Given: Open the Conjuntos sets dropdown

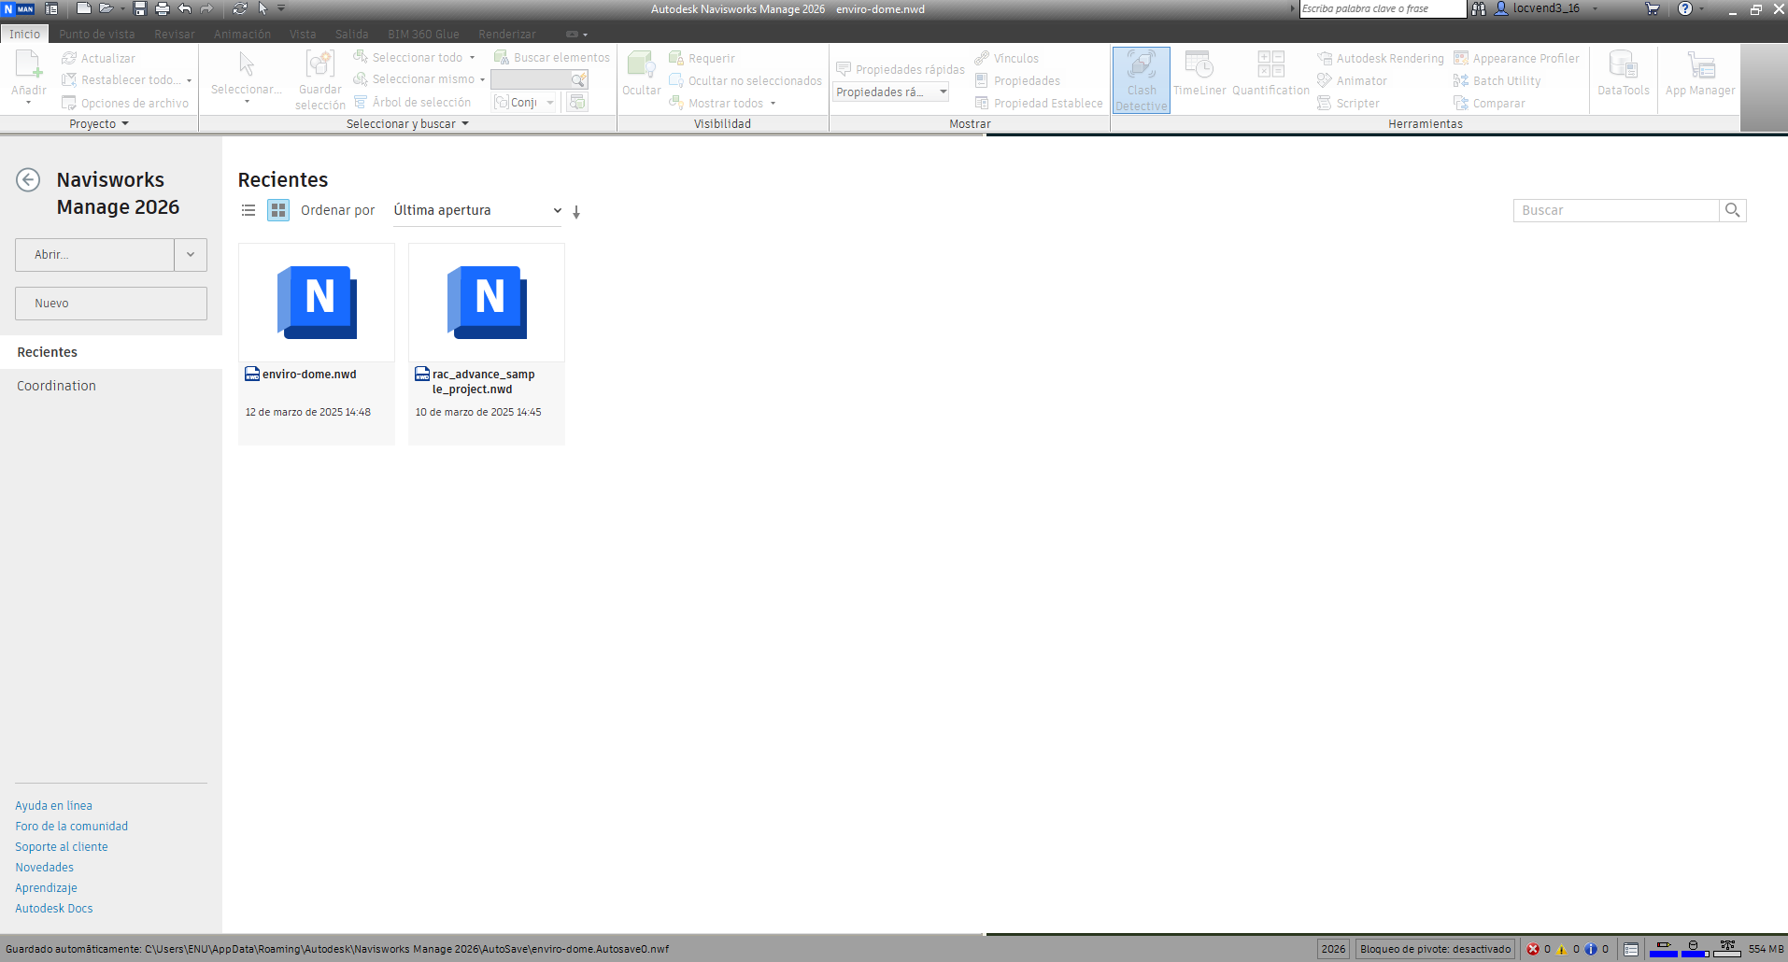Looking at the screenshot, I should 525,102.
